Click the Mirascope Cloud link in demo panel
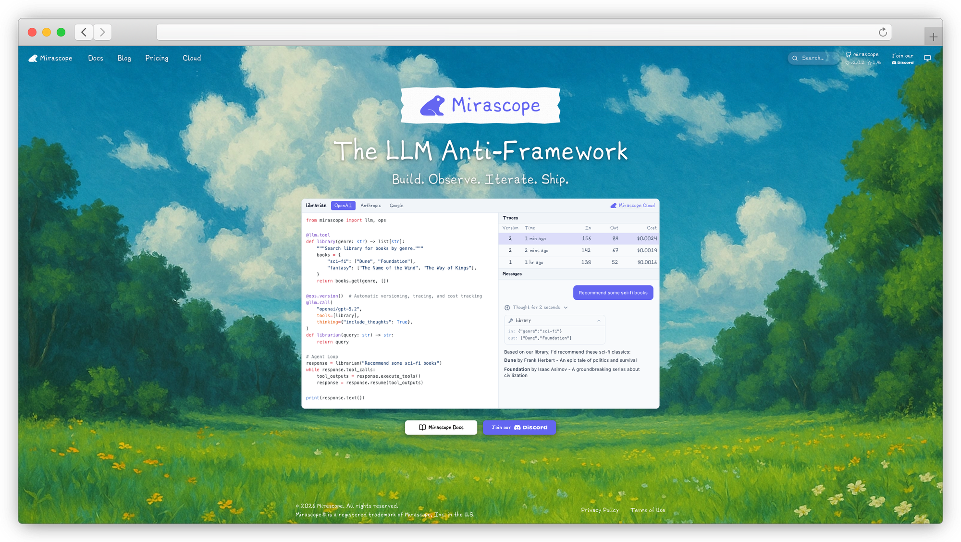 pos(632,206)
